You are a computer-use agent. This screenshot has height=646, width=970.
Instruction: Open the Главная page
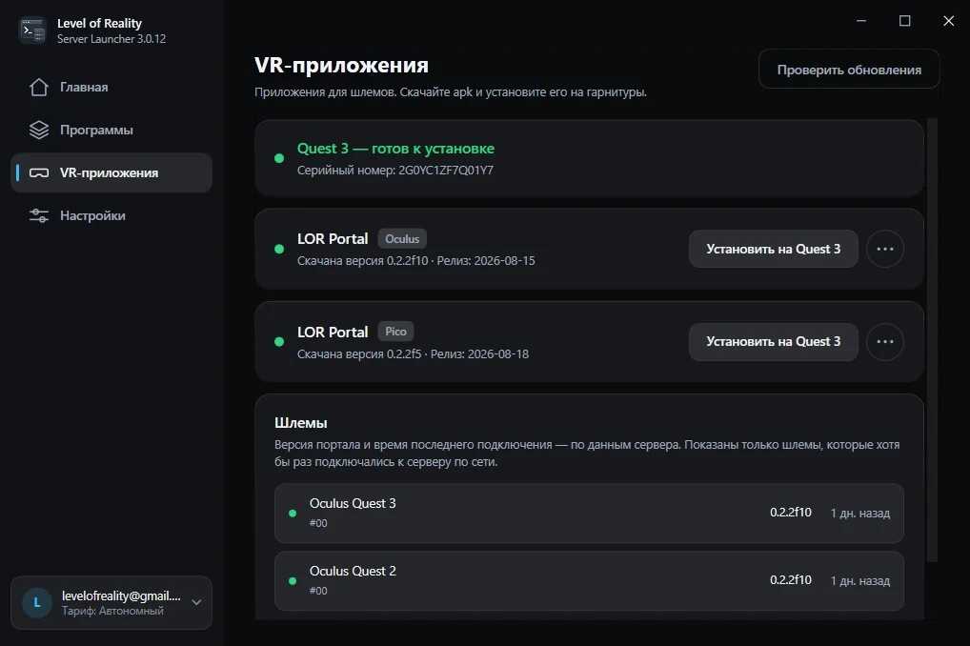tap(111, 88)
